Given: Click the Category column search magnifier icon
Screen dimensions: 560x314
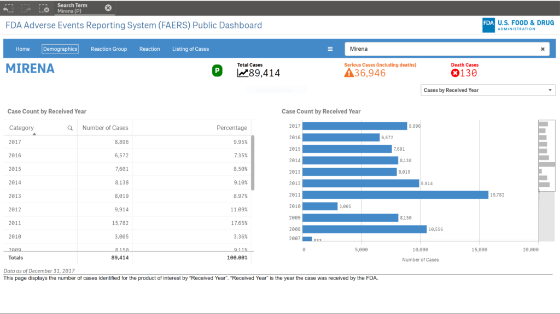Looking at the screenshot, I should 70,128.
